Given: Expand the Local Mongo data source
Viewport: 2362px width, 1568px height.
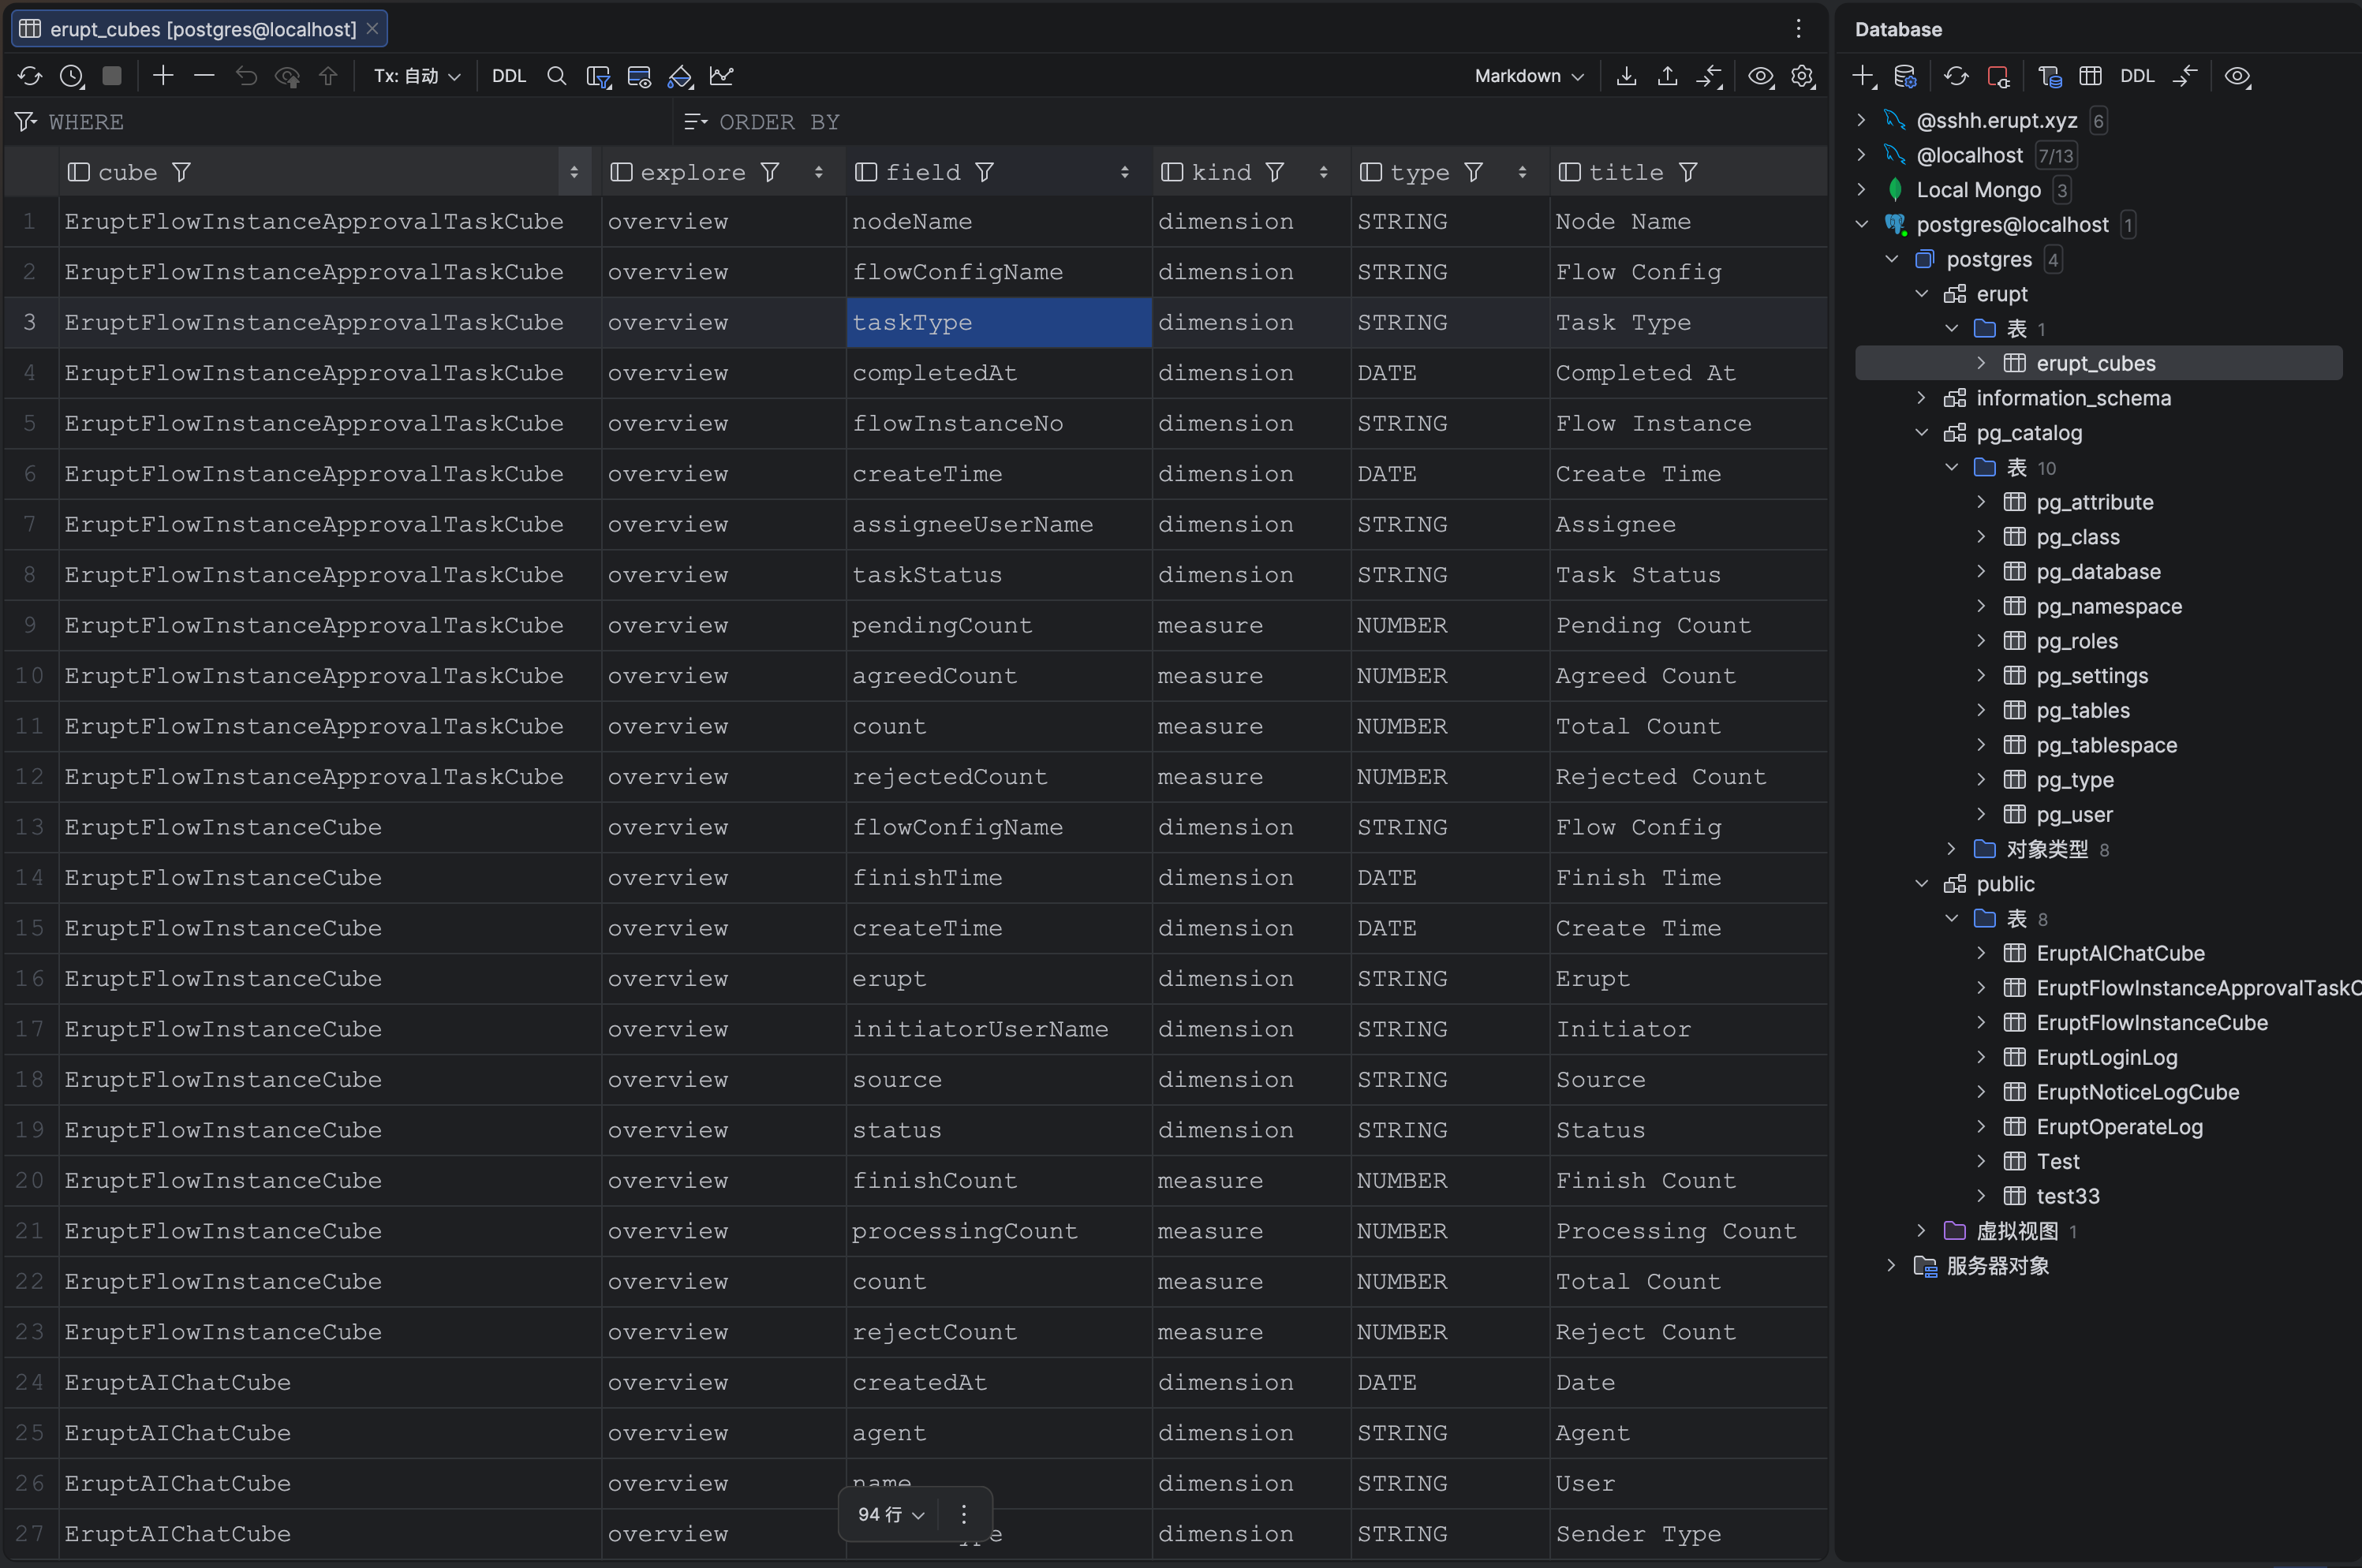Looking at the screenshot, I should pos(1861,189).
